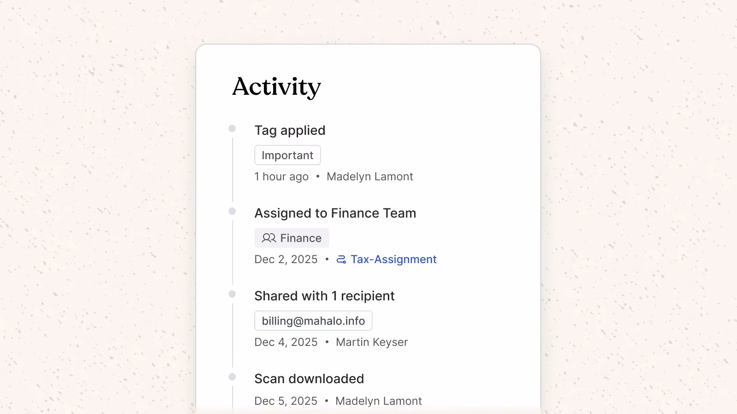
Task: Click the Martin Keyser author name
Action: point(372,342)
